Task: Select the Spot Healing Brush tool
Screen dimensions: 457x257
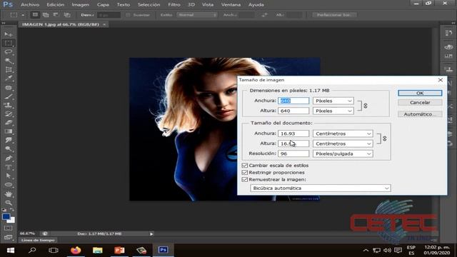Action: point(8,87)
